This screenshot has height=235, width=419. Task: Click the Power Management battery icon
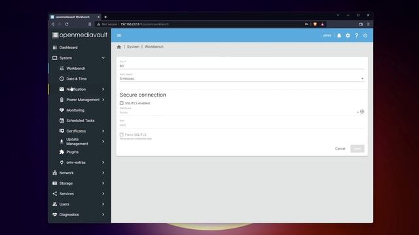(x=62, y=100)
